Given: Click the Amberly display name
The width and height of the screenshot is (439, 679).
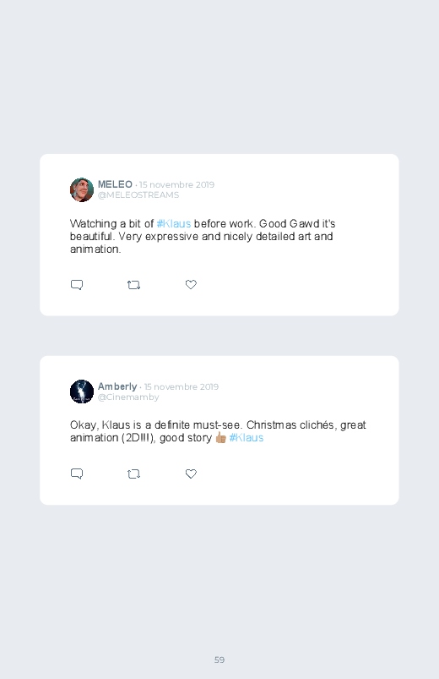Looking at the screenshot, I should 117,386.
